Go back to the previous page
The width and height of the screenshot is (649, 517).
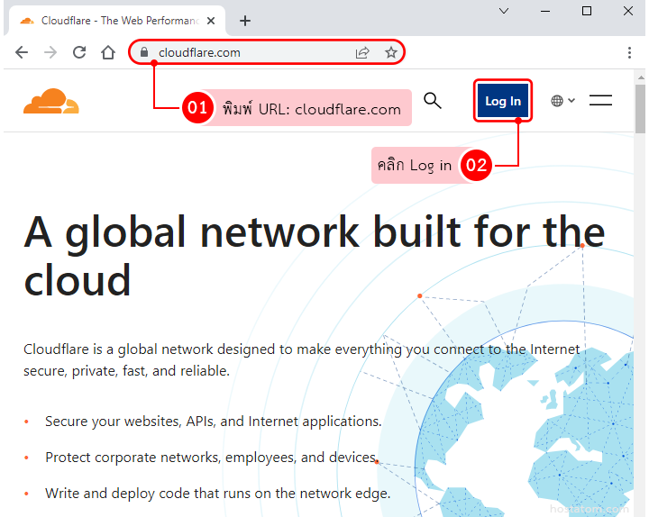22,52
